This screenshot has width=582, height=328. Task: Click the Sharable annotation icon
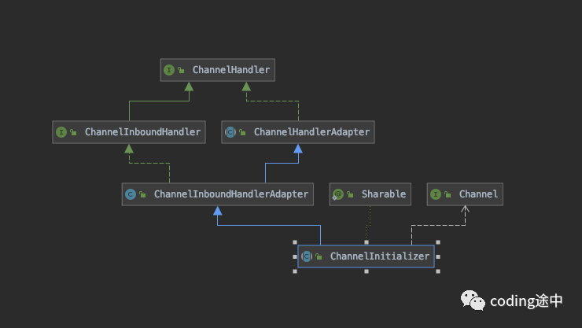click(337, 194)
